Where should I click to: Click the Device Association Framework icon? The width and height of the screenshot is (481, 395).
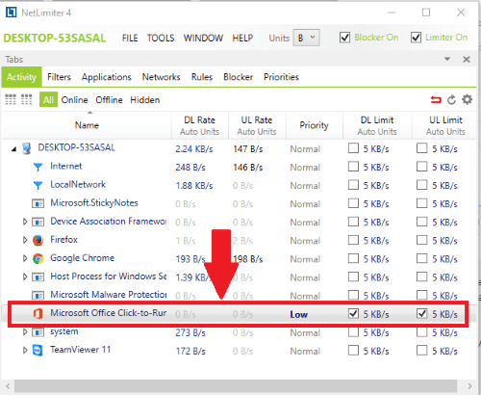coord(38,222)
